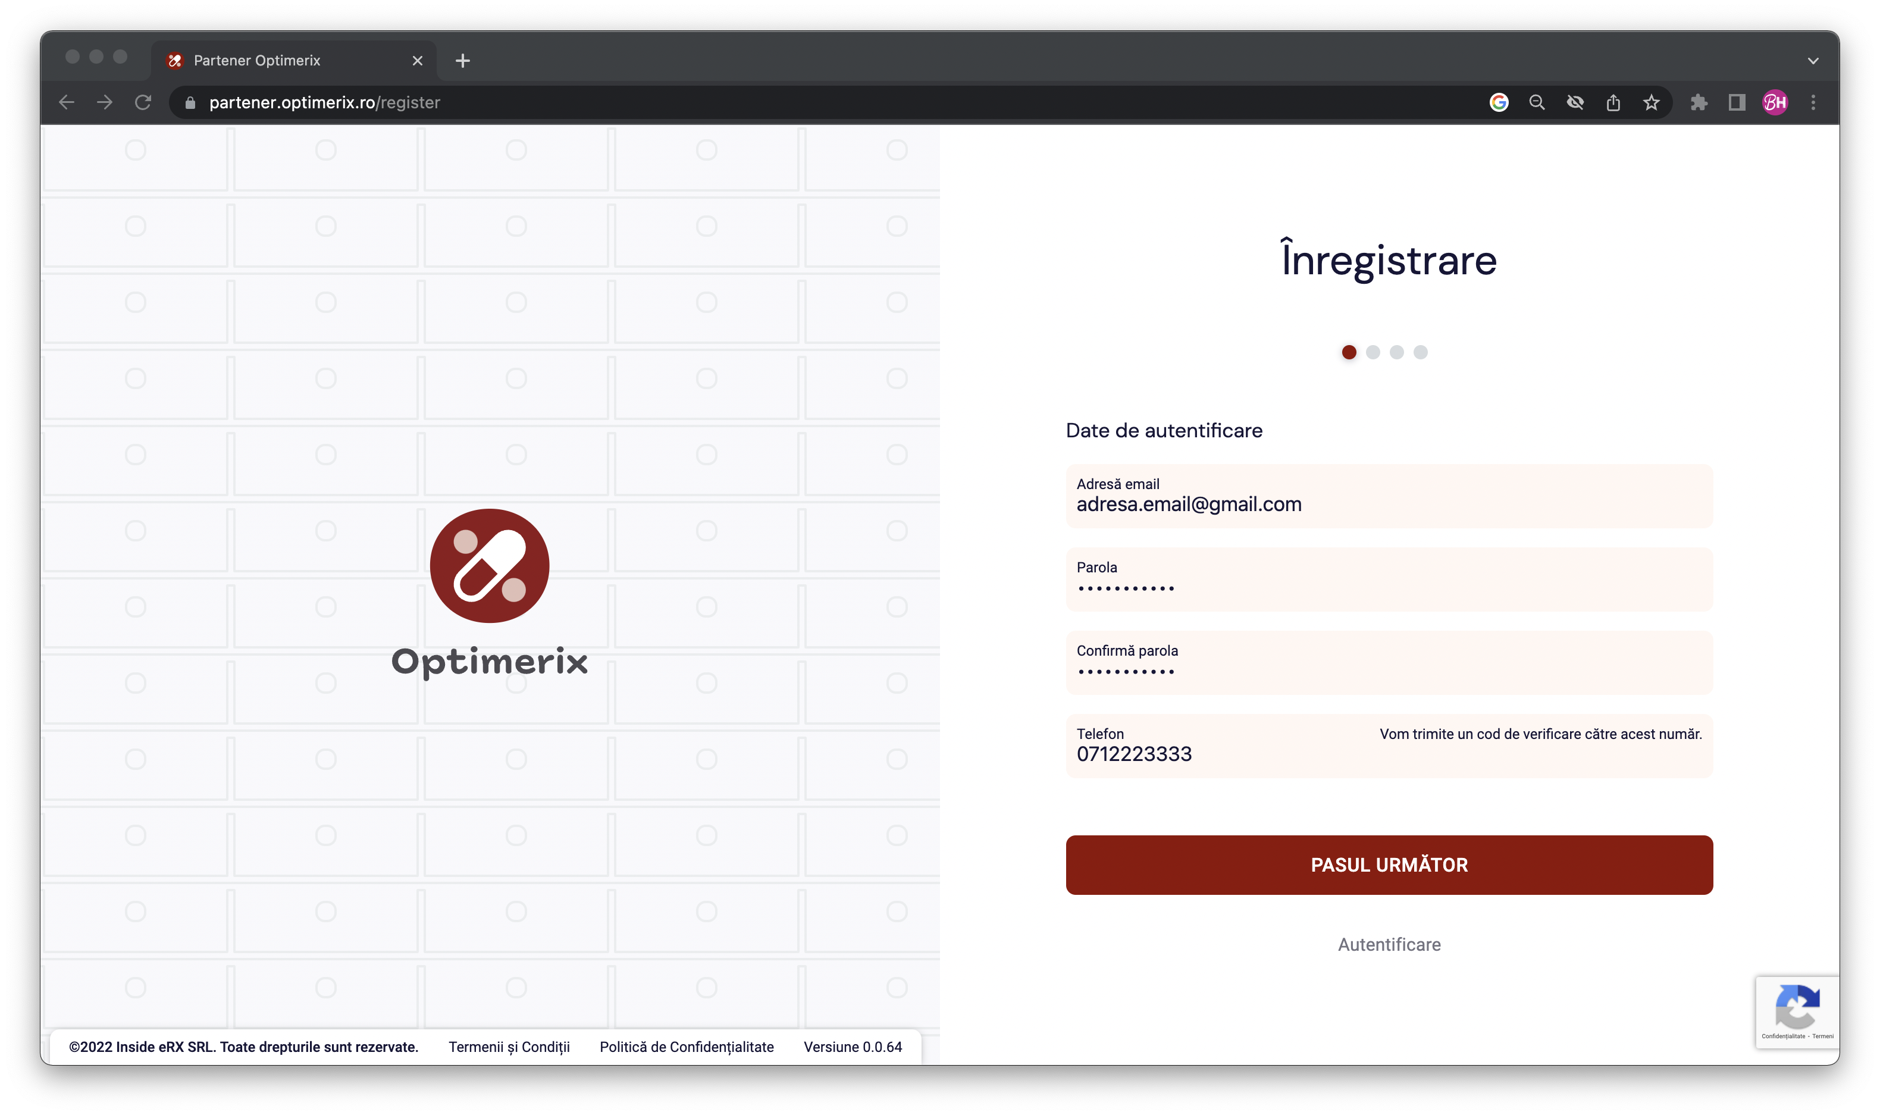1880x1115 pixels.
Task: Click the crossed-out eye icon in address bar
Action: tap(1575, 102)
